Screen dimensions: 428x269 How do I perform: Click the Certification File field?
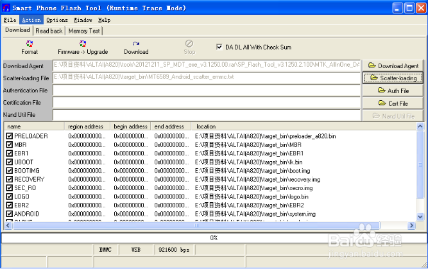(207, 103)
